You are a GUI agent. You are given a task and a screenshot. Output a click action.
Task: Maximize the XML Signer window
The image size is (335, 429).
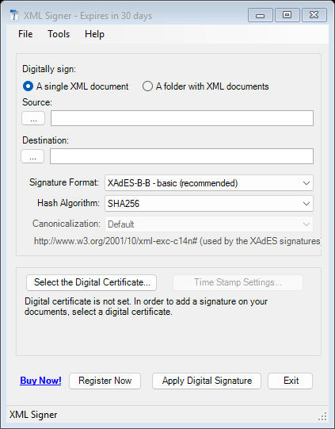287,15
